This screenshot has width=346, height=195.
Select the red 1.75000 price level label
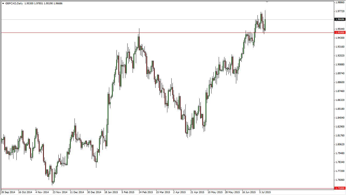click(340, 188)
